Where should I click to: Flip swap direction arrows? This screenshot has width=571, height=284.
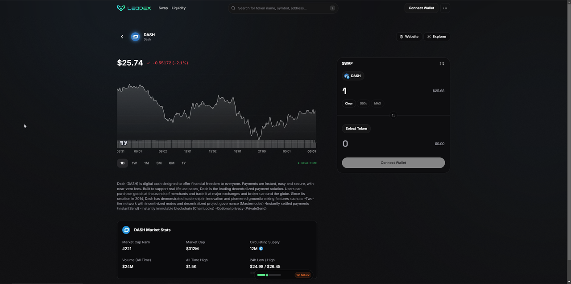pyautogui.click(x=393, y=115)
